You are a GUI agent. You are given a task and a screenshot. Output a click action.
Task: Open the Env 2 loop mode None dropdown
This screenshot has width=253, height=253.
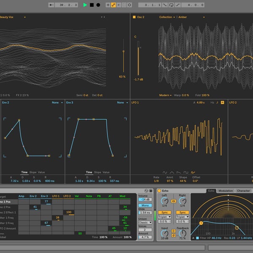(57, 102)
